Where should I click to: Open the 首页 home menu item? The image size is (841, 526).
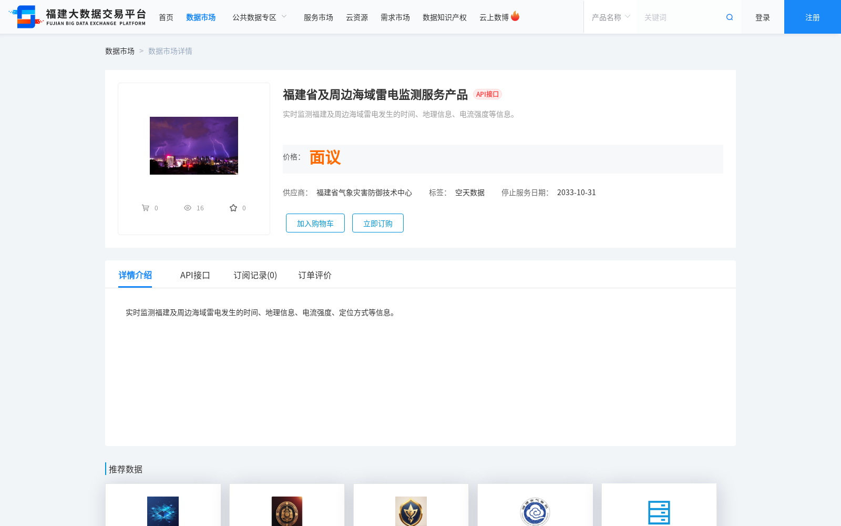click(x=166, y=17)
